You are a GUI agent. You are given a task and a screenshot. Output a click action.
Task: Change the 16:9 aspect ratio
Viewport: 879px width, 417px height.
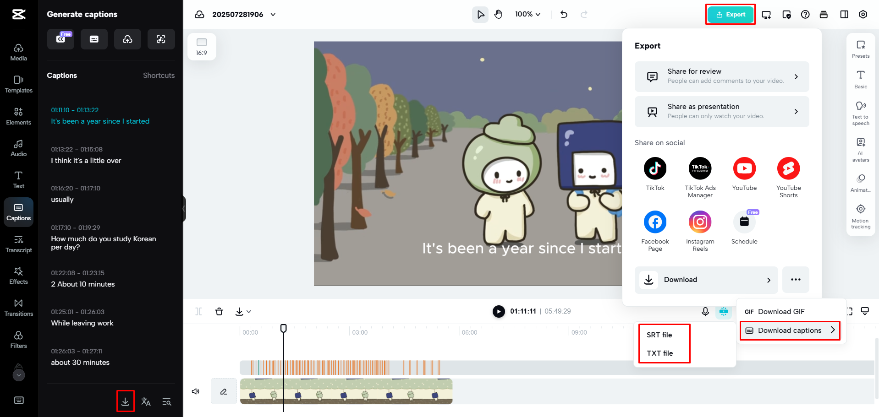(202, 47)
